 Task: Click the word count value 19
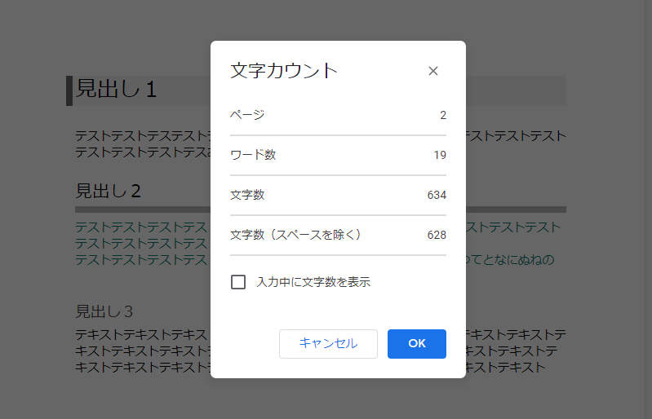point(440,155)
